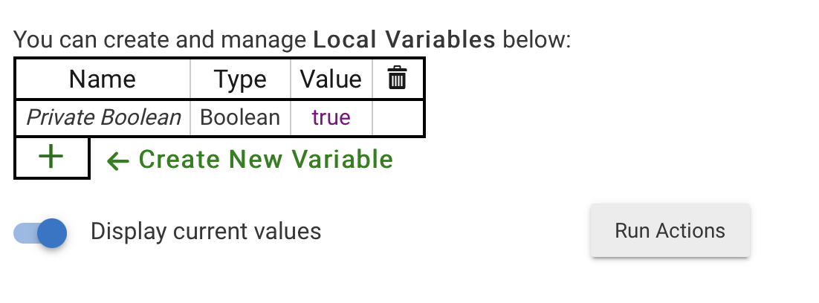819x303 pixels.
Task: Open the Boolean type cell
Action: click(x=240, y=118)
